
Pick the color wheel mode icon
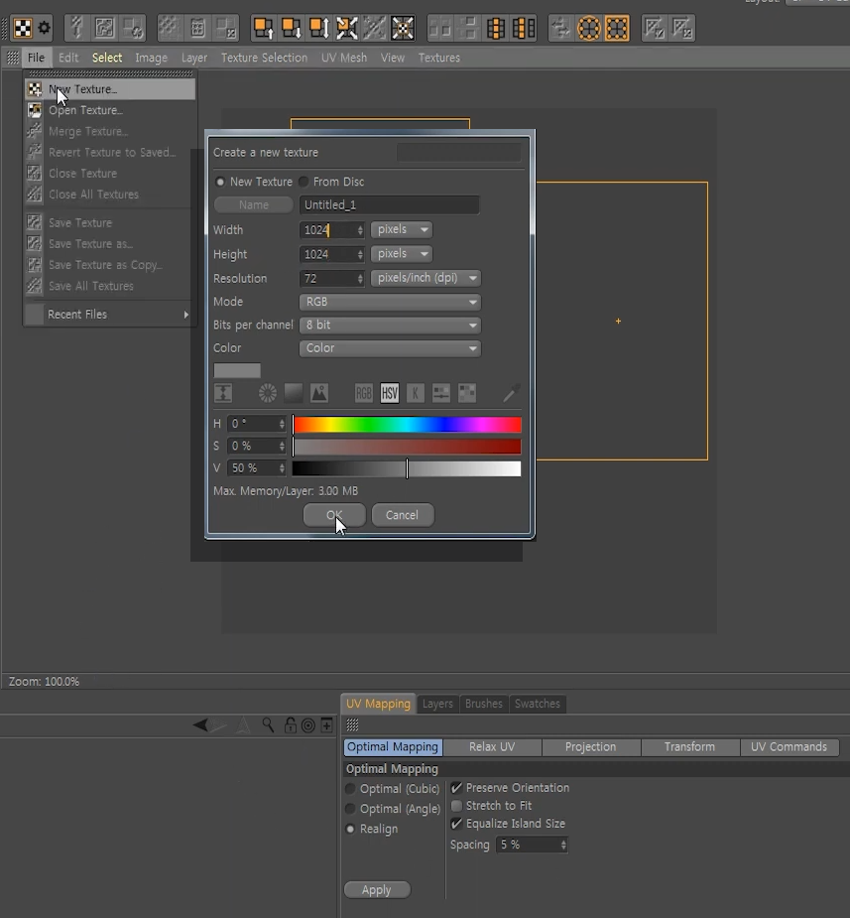coord(268,393)
